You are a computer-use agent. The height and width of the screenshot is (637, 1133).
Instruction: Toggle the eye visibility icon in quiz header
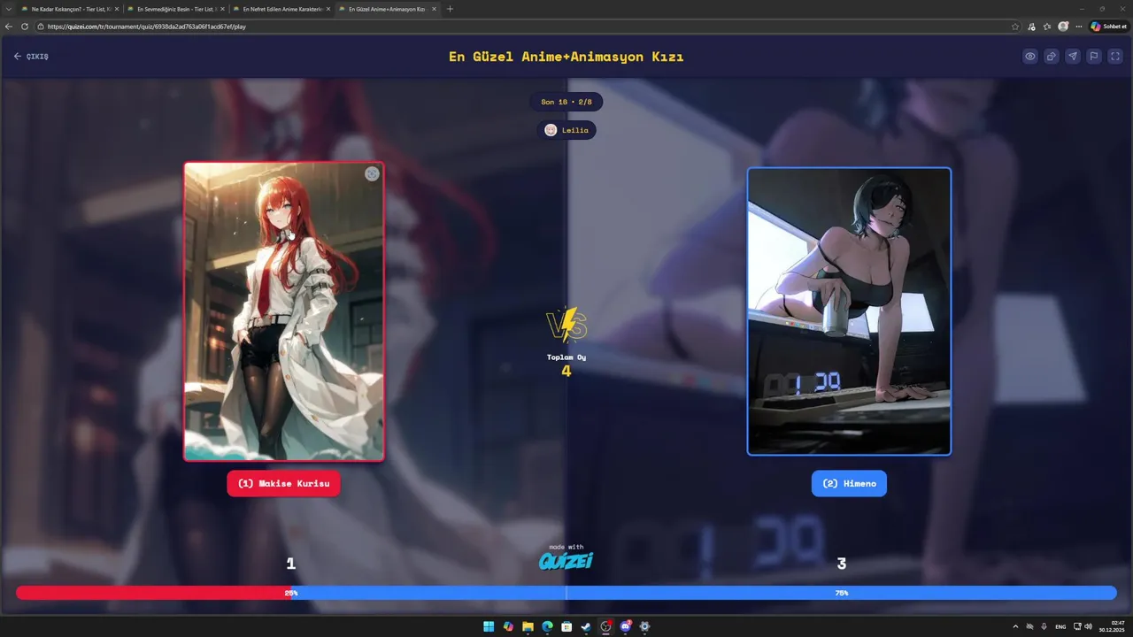[x=1030, y=57]
